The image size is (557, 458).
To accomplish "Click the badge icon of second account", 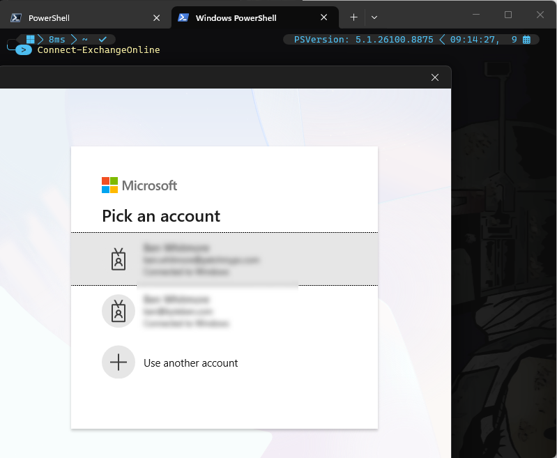I will [x=119, y=311].
